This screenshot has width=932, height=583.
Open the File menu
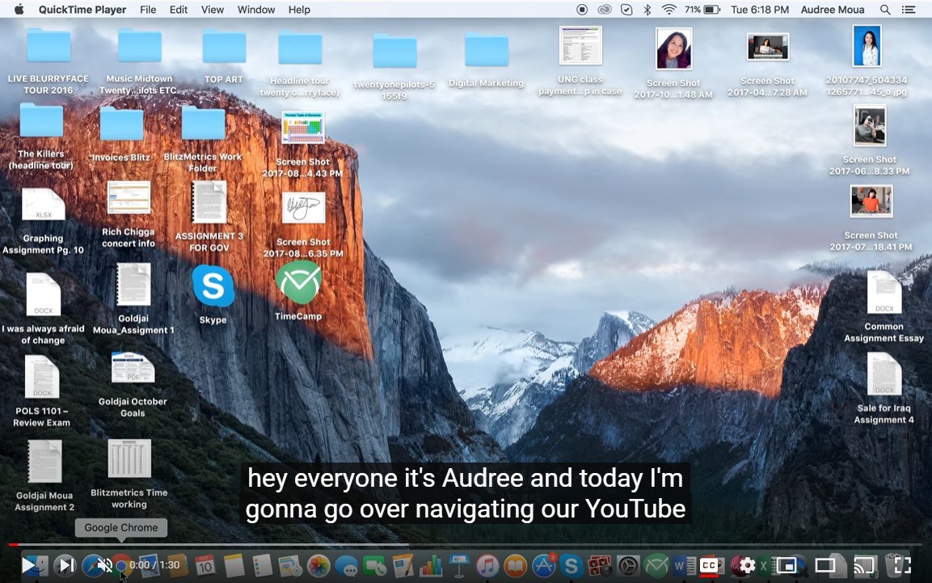pos(148,10)
